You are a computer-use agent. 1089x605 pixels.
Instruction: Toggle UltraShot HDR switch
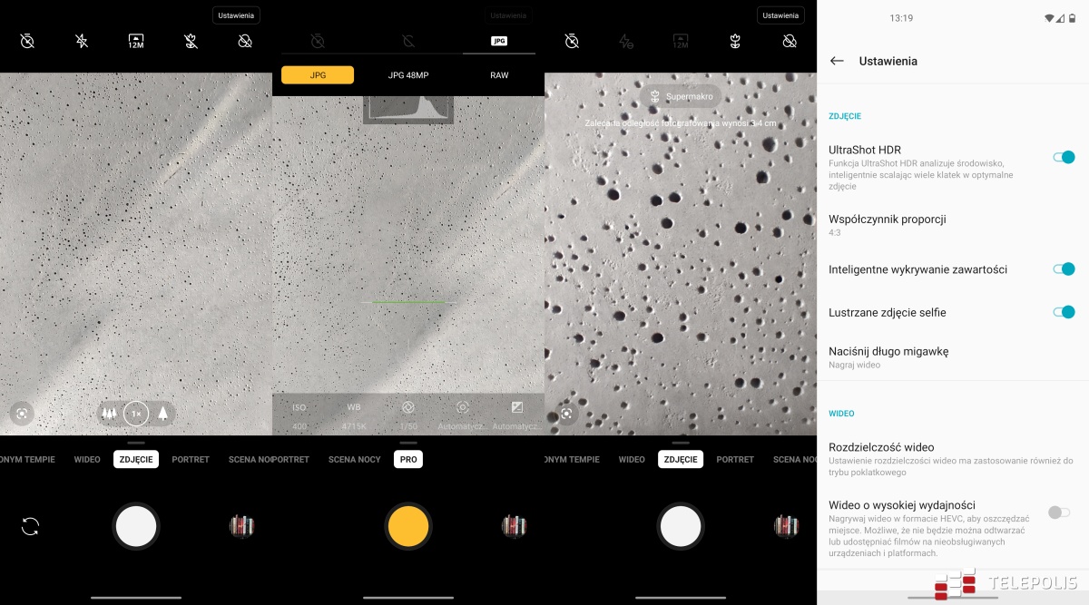tap(1064, 157)
